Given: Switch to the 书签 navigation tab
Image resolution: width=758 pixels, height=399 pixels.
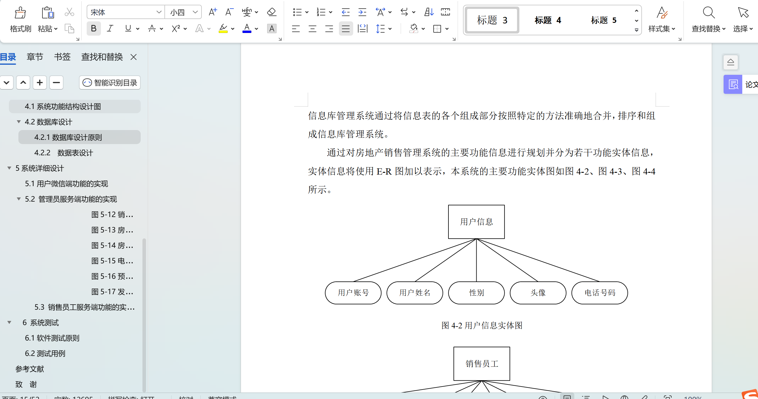Looking at the screenshot, I should click(62, 57).
